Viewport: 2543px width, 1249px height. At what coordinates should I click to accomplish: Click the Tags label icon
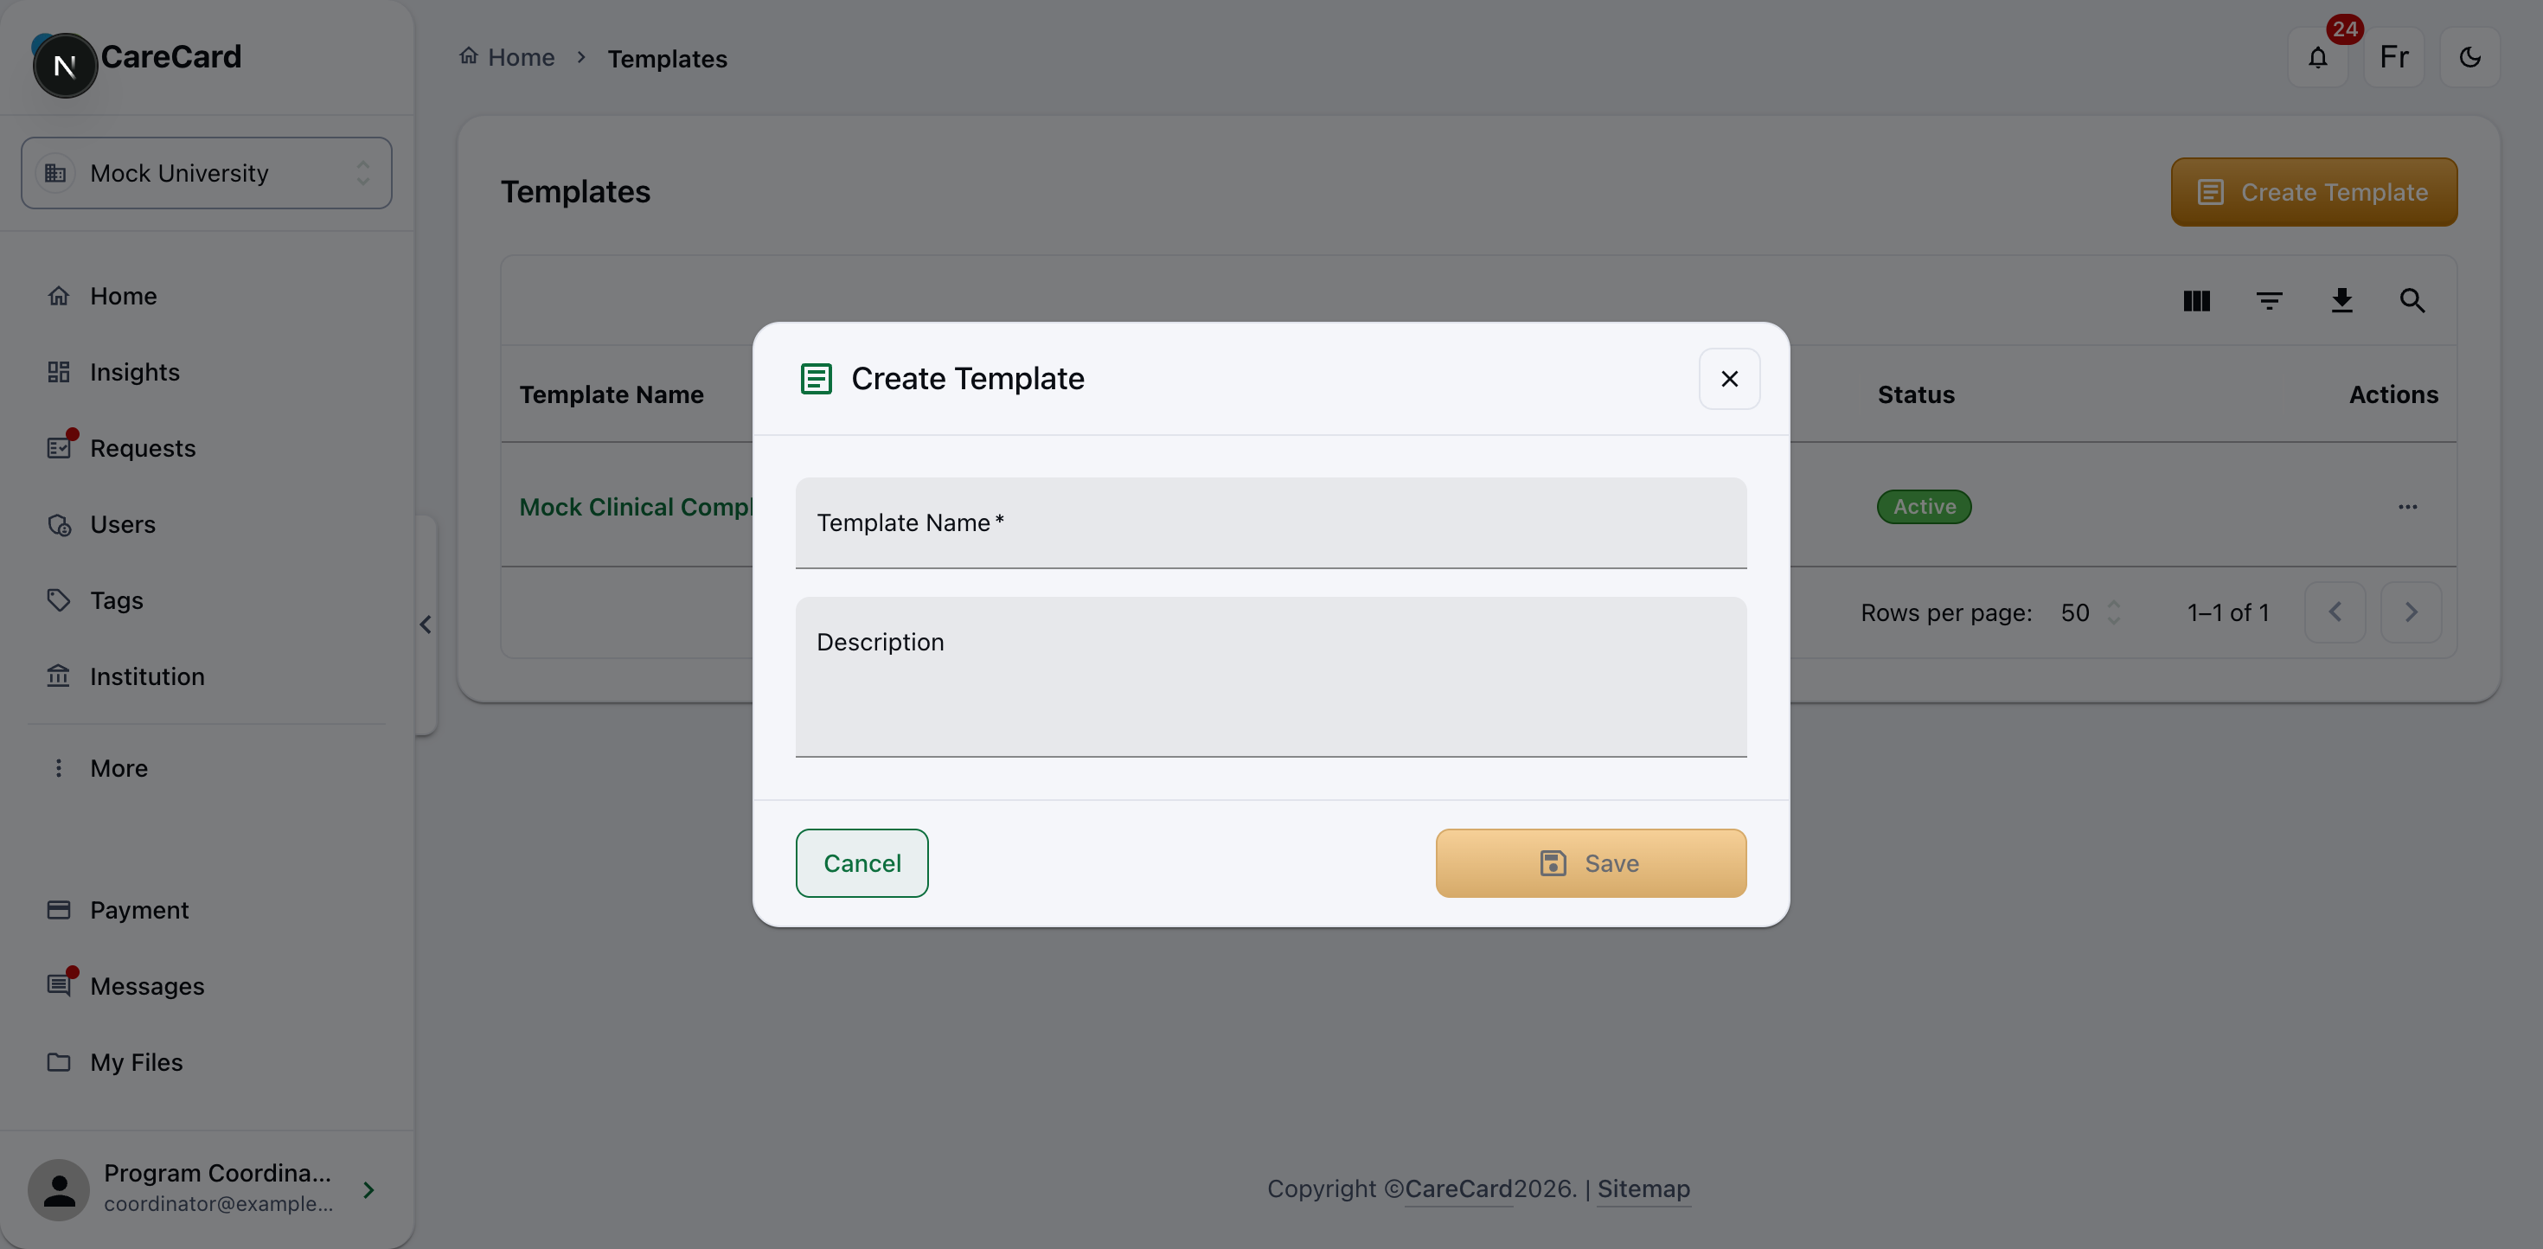tap(58, 600)
